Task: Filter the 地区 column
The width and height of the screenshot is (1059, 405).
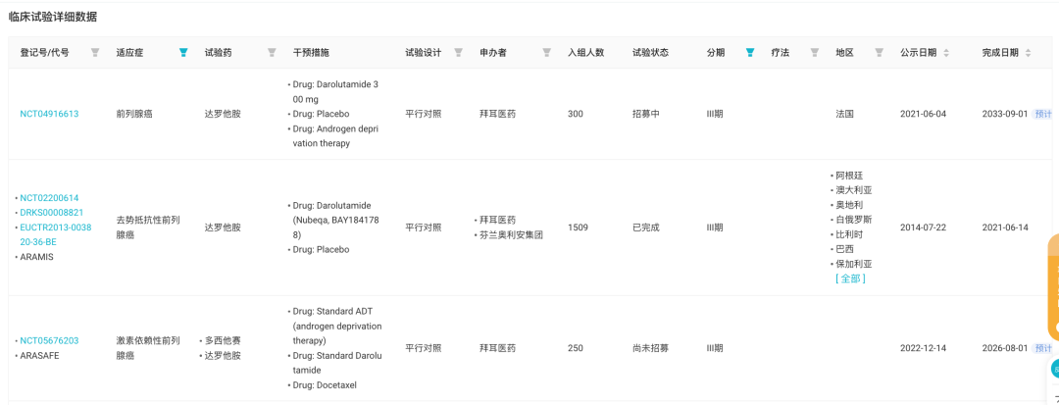Action: (x=879, y=53)
